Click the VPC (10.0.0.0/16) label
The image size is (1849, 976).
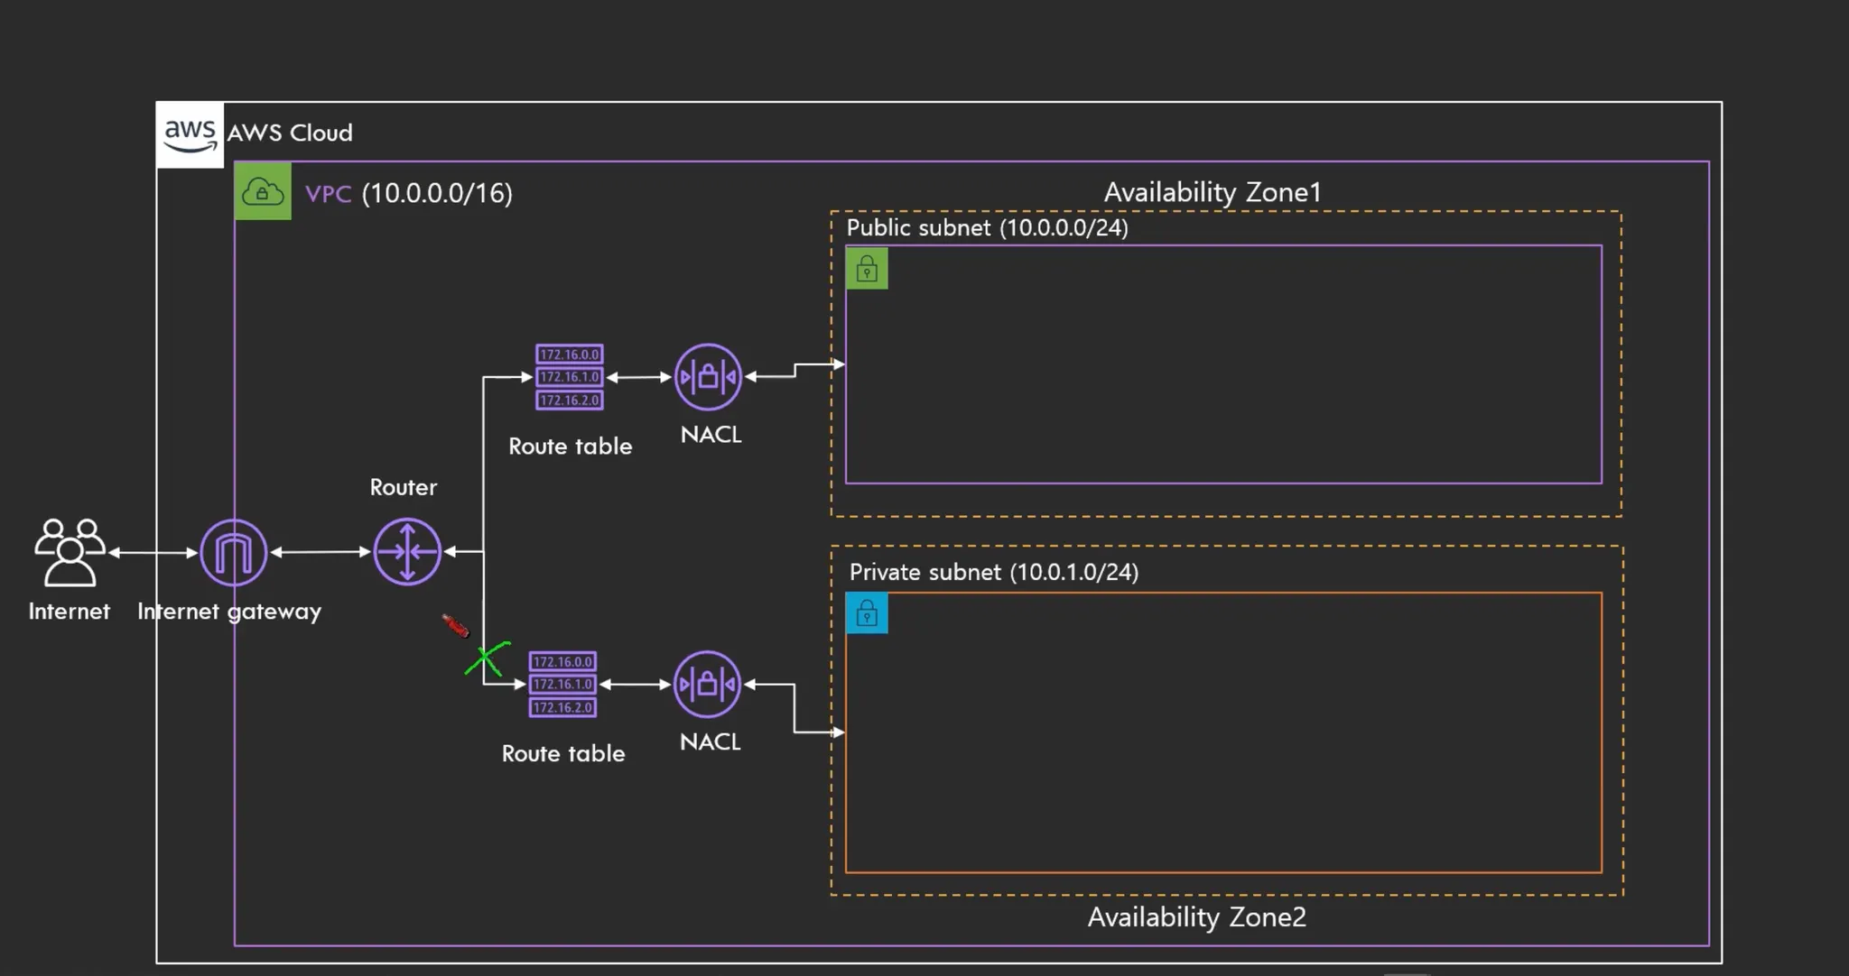click(409, 193)
